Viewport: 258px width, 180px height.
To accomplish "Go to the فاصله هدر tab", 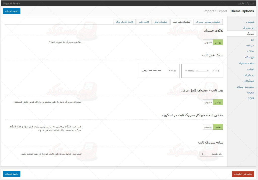I will tap(144, 22).
